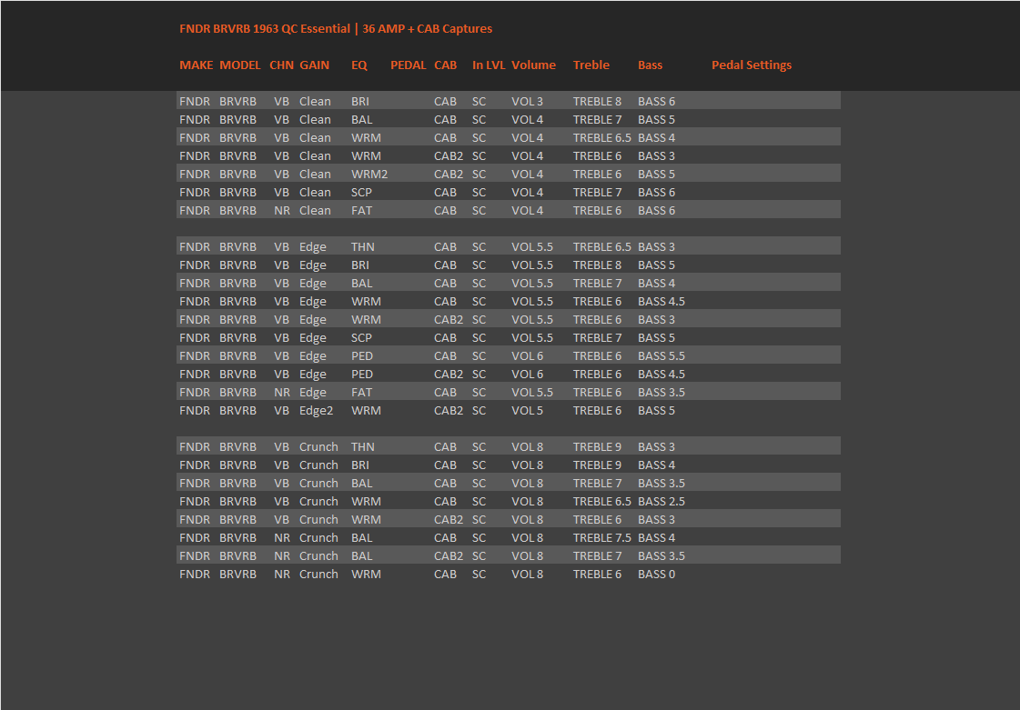Select the Edge THN row
Viewport: 1020px width, 710px height.
(x=508, y=246)
